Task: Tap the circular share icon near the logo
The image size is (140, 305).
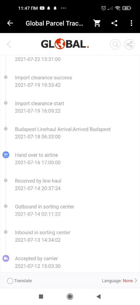Action: 130,45
